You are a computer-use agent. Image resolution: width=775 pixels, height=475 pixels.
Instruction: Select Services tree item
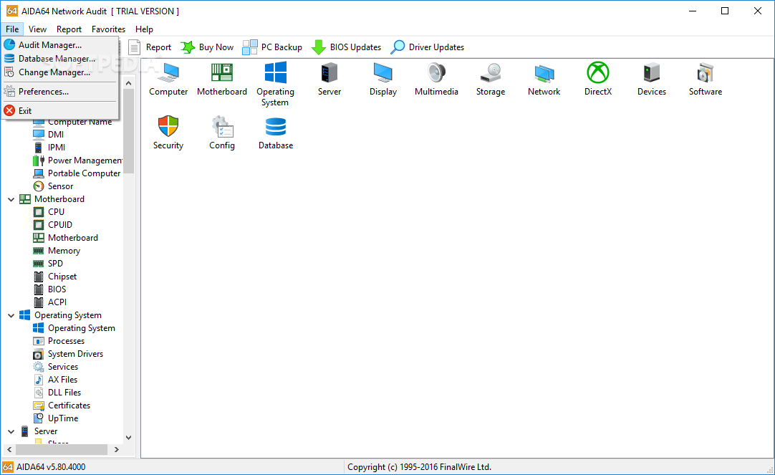point(55,367)
